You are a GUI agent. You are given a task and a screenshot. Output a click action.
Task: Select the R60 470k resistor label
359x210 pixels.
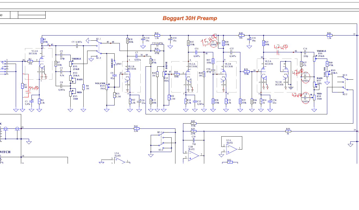click(331, 64)
